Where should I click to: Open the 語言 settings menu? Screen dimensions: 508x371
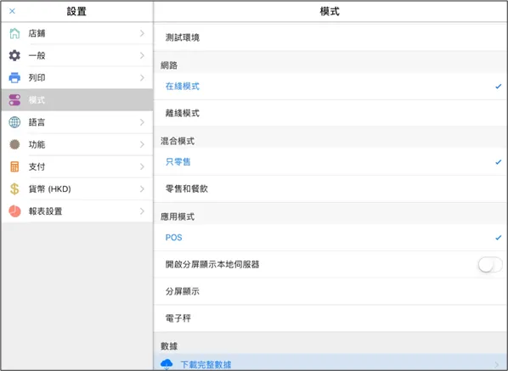click(77, 122)
